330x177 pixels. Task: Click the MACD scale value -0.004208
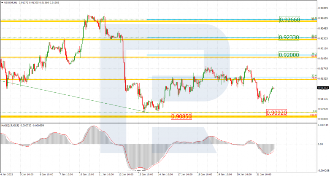(x=324, y=171)
